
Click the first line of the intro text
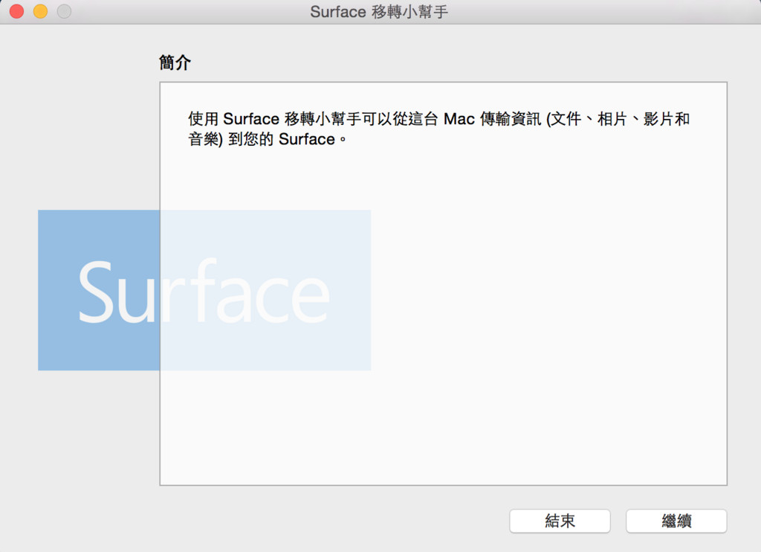pos(438,119)
